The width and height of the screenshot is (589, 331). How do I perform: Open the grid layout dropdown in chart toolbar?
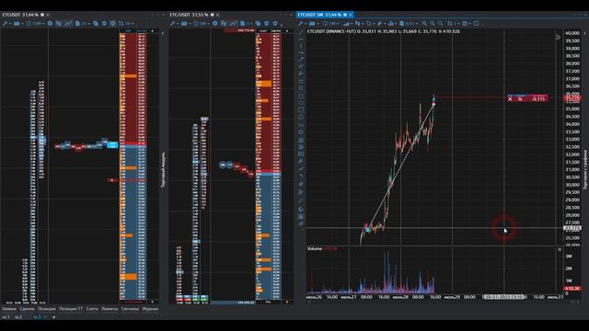(467, 23)
